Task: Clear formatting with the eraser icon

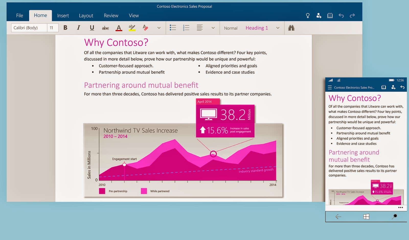Action: (145, 28)
